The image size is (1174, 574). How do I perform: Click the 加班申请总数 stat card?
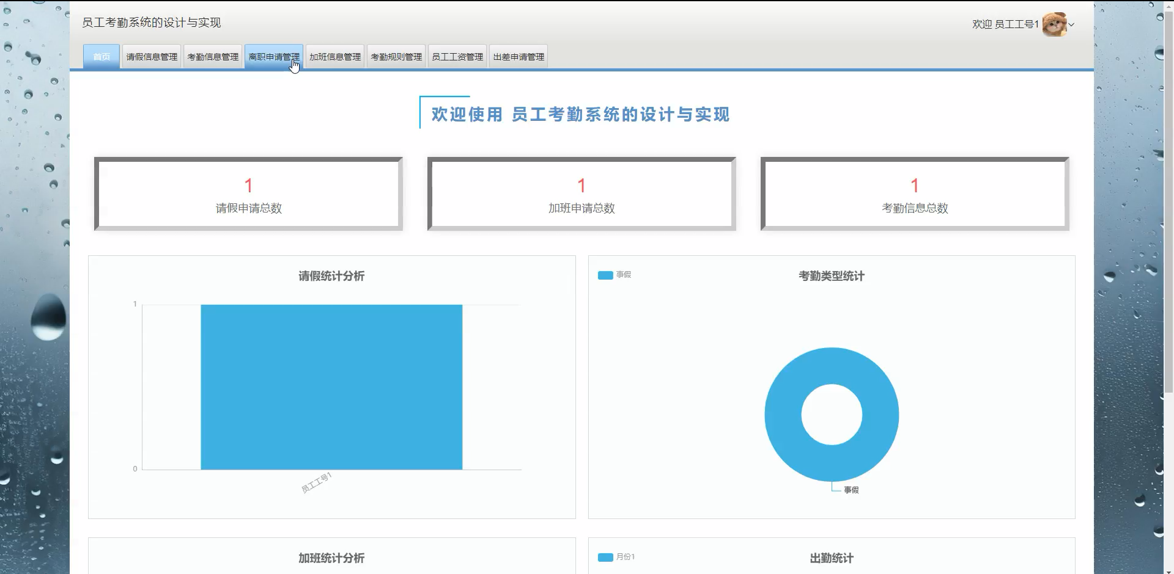(581, 194)
